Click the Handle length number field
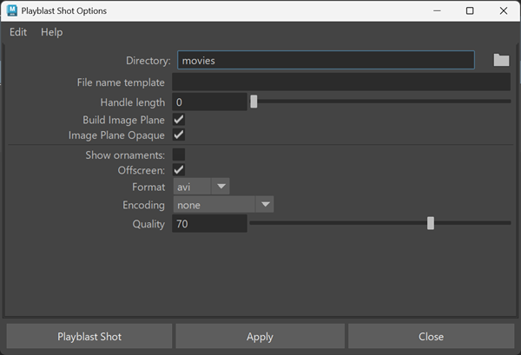The image size is (521, 355). (x=209, y=102)
